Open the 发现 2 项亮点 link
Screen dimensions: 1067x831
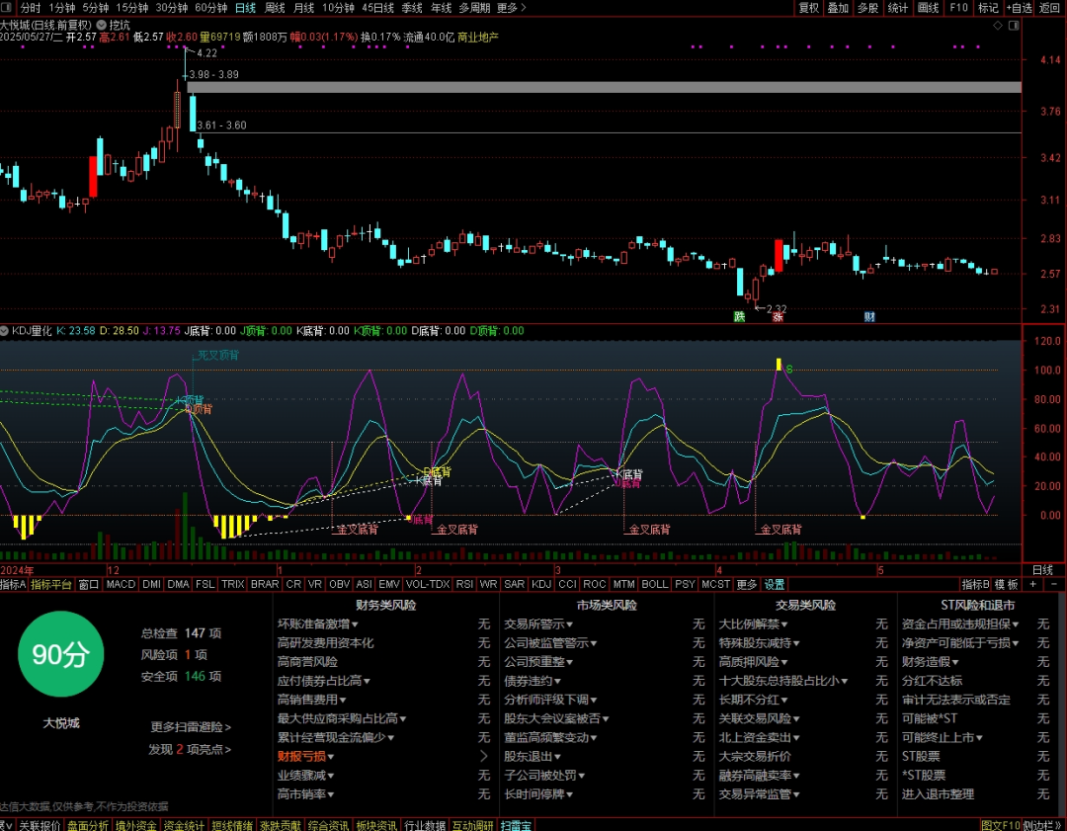pos(190,749)
